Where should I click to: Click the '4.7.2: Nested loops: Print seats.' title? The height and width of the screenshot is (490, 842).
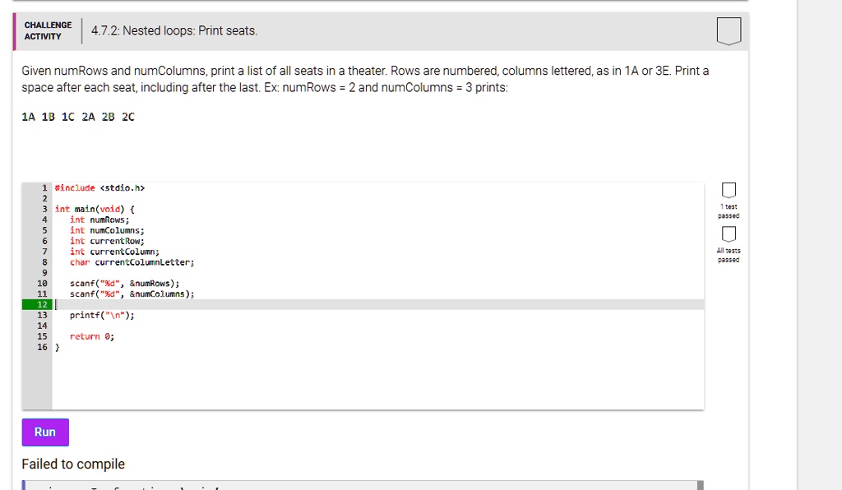[x=174, y=30]
